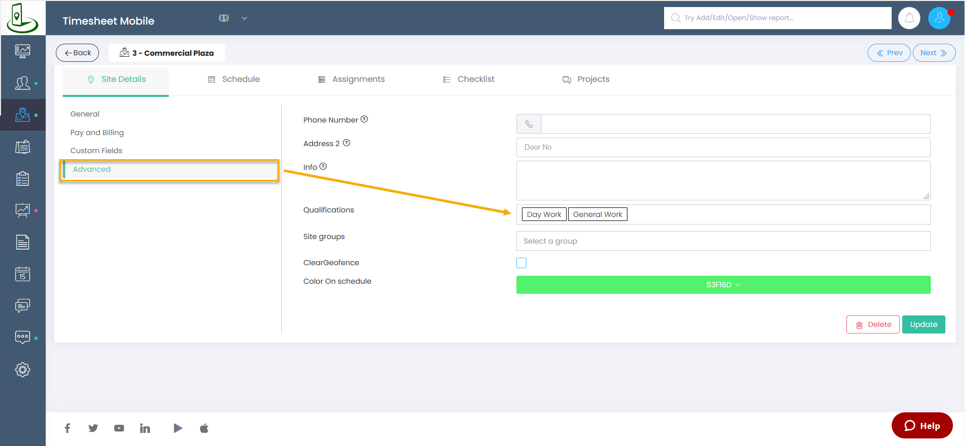
Task: Open the speech bubble dots icon in sidebar
Action: coord(23,338)
